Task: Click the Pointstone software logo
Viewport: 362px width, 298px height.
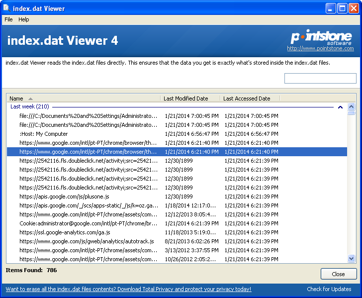Action: pos(321,37)
